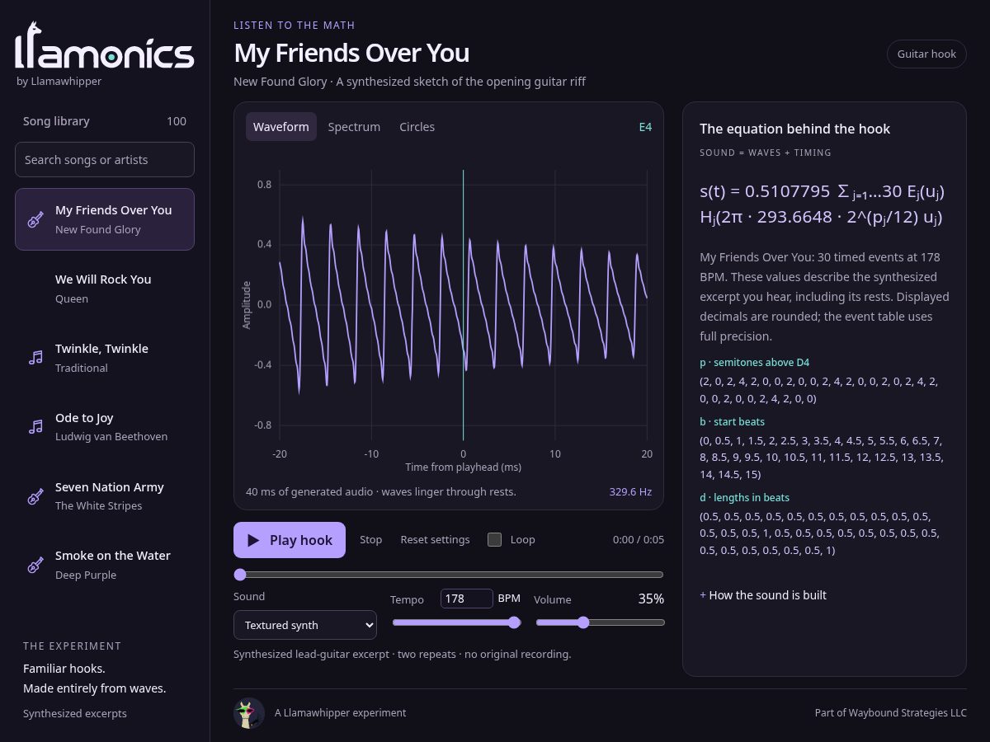Click Part of Waybound Strategies LLC
The height and width of the screenshot is (742, 990).
pyautogui.click(x=891, y=713)
